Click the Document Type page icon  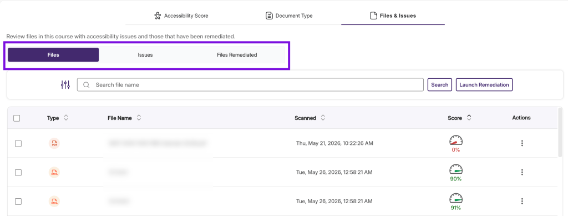click(x=269, y=16)
